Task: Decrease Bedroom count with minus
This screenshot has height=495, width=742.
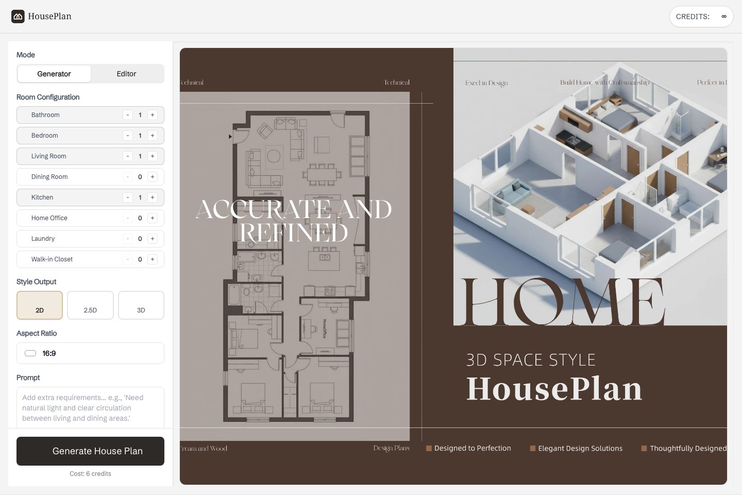Action: coord(128,136)
